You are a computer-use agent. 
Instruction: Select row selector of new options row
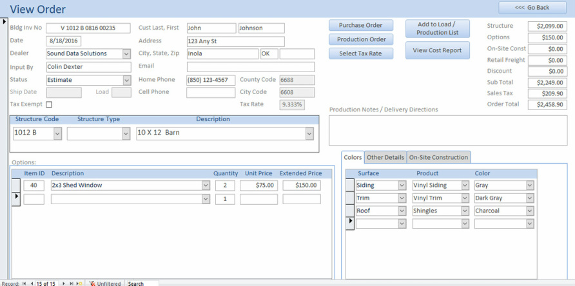click(15, 199)
